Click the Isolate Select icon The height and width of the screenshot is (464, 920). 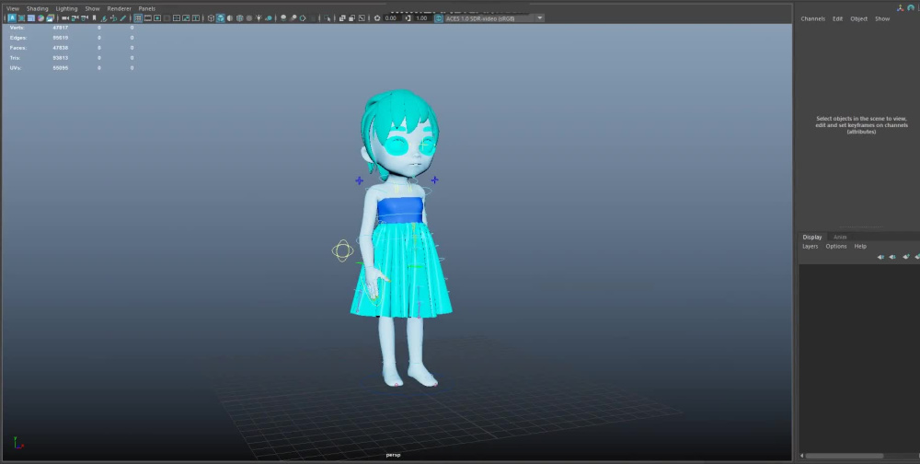[327, 18]
